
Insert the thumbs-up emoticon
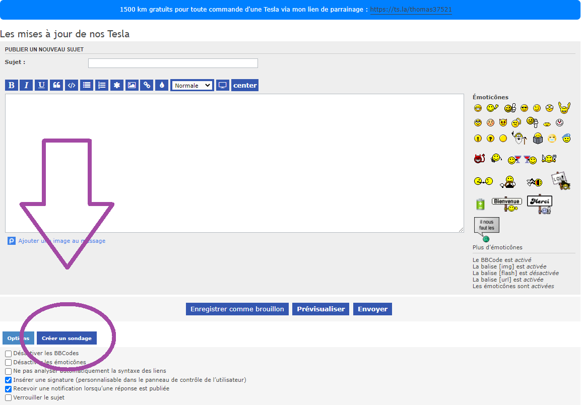point(510,108)
